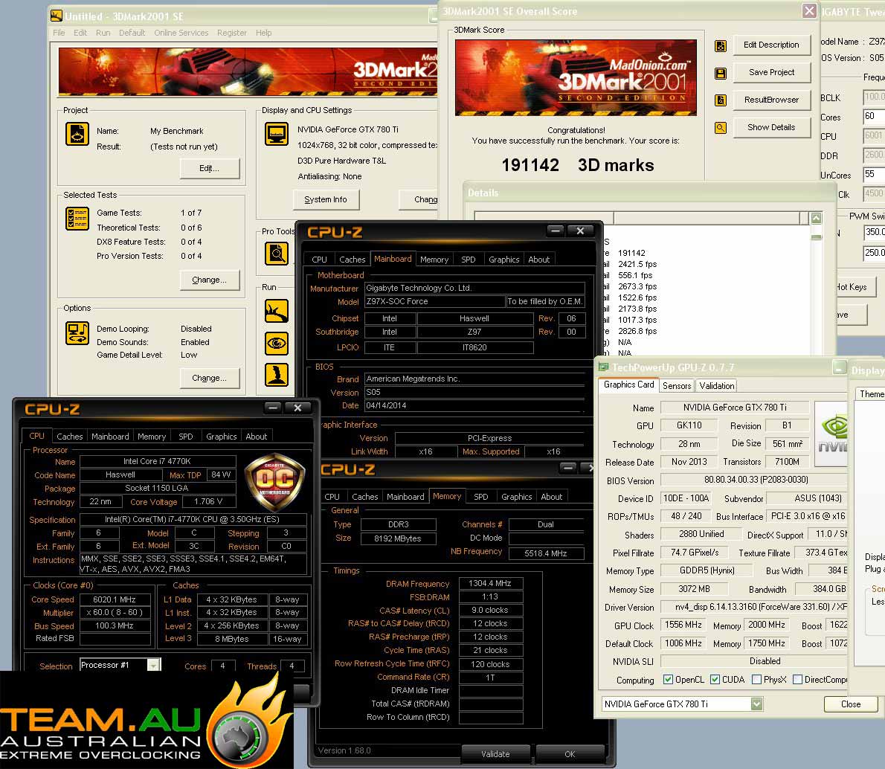Open the Processor #1 selection dropdown
The height and width of the screenshot is (769, 885).
point(153,666)
